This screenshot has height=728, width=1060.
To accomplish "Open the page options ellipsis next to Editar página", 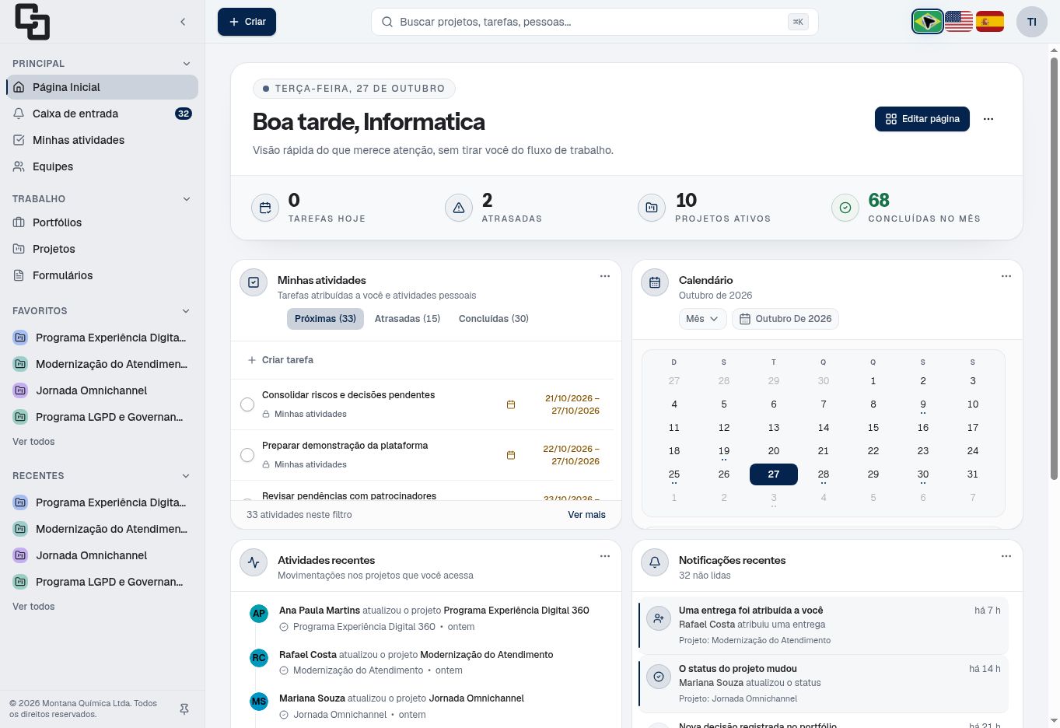I will tap(988, 119).
